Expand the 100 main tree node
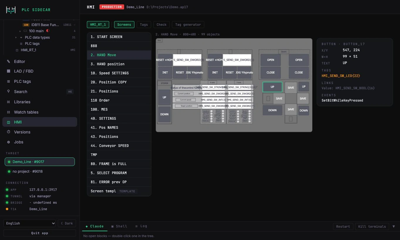The image size is (400, 240). tap(20, 31)
